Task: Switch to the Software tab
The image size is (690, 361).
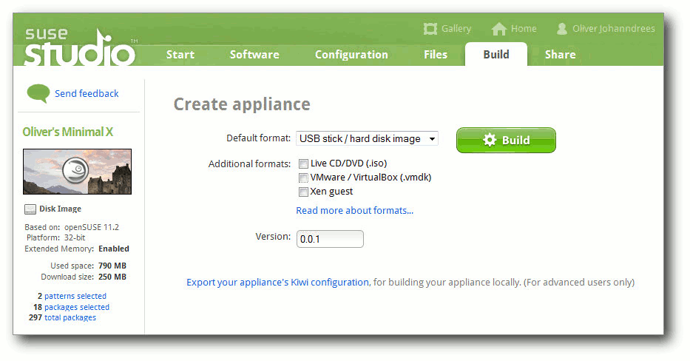Action: (x=254, y=55)
